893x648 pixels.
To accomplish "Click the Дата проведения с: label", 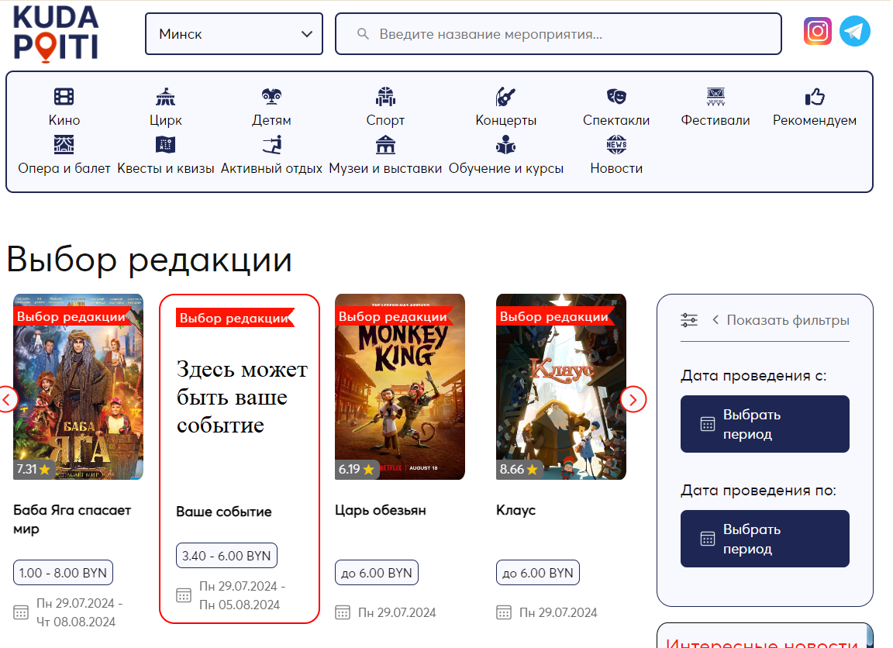I will tap(753, 376).
